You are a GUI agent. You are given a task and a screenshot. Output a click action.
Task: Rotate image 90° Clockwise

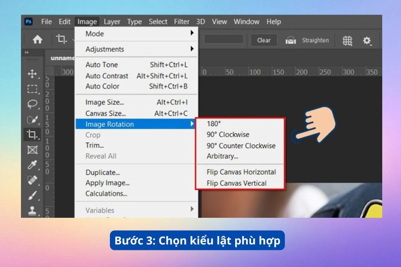(x=240, y=135)
